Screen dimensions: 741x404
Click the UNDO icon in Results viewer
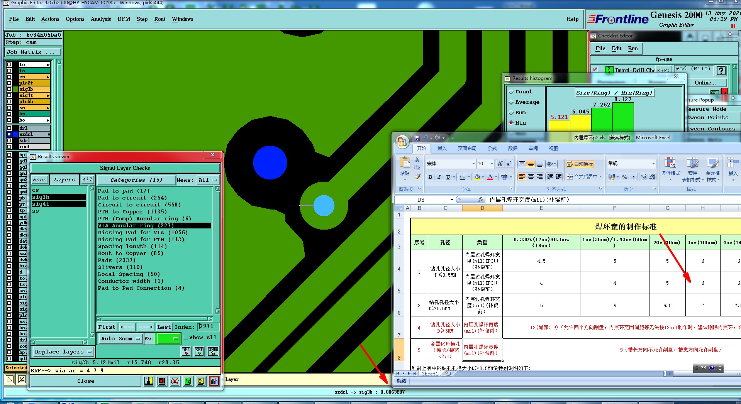tap(213, 351)
